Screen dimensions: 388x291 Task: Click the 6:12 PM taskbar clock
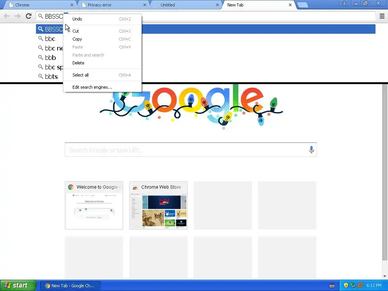pyautogui.click(x=374, y=285)
